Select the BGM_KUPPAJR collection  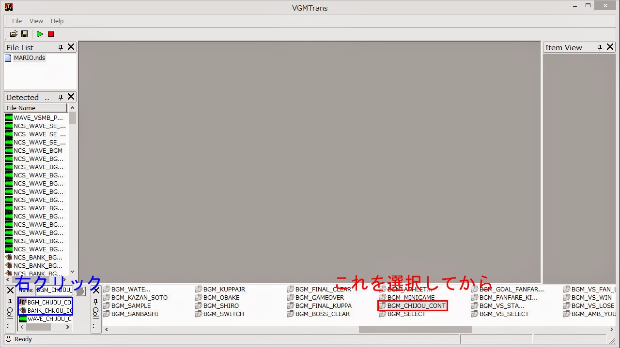(224, 290)
